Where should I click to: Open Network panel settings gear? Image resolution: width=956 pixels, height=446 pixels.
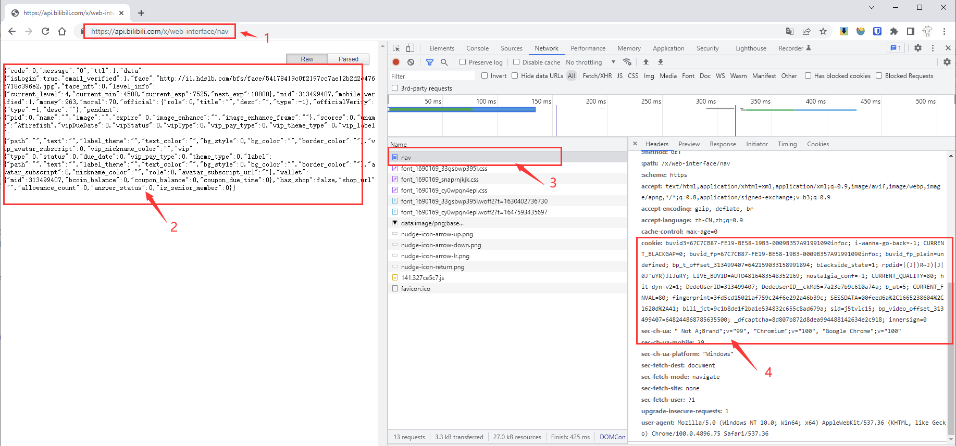pyautogui.click(x=947, y=62)
